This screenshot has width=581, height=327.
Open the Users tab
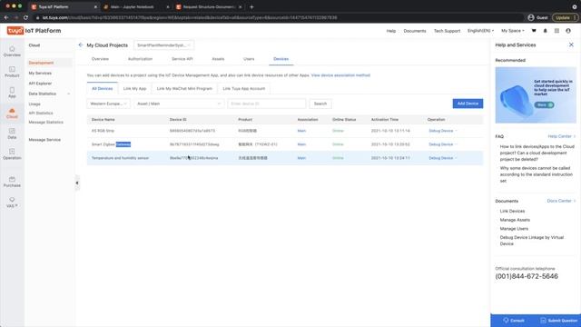pos(249,59)
